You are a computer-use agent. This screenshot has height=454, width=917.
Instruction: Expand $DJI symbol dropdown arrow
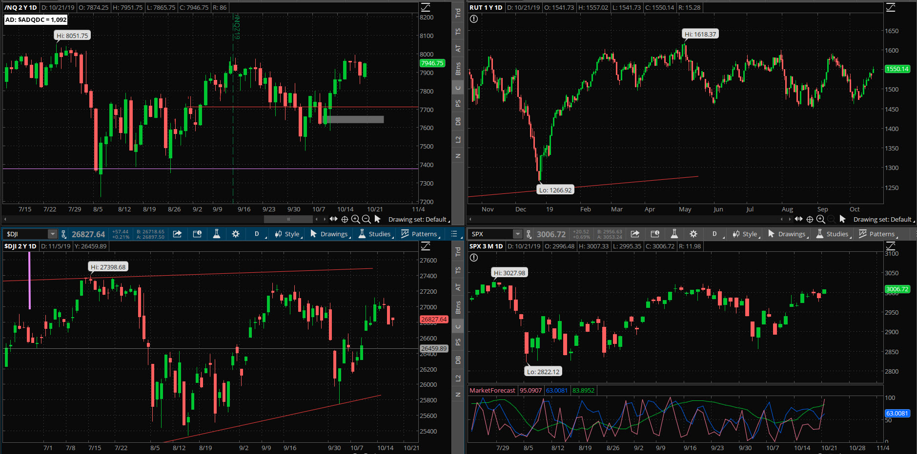pyautogui.click(x=52, y=234)
